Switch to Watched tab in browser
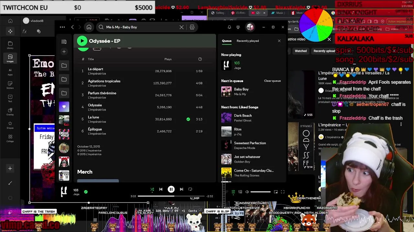 pos(301,51)
